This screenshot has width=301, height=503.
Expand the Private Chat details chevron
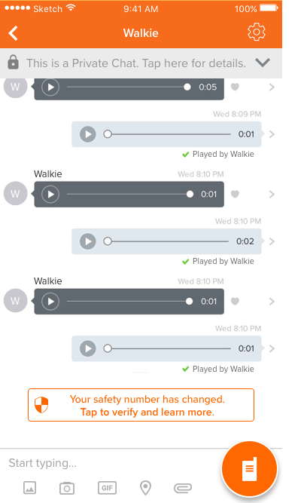[x=263, y=63]
